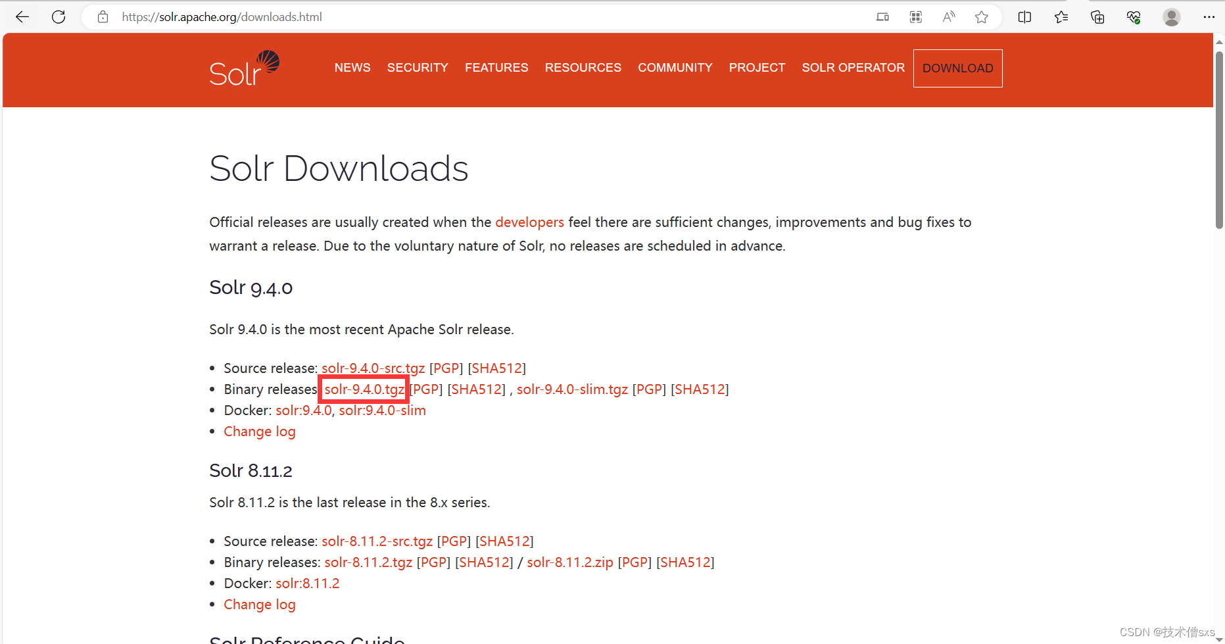
Task: Download solr-9.4.0-src.tgz source release
Action: (373, 368)
